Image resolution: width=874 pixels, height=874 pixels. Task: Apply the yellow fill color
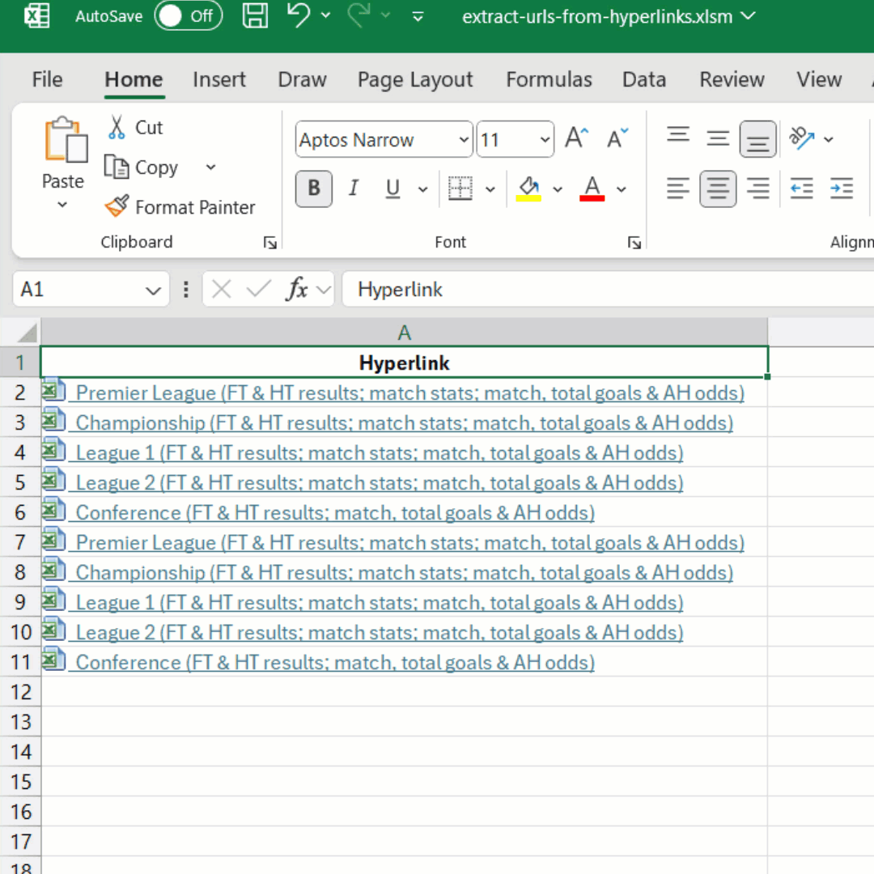[528, 189]
